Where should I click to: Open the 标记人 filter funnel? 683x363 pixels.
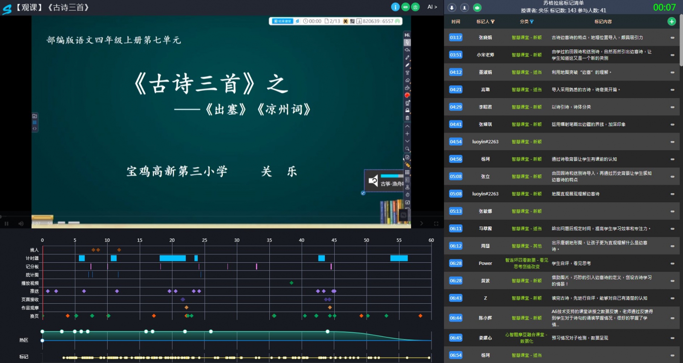[x=493, y=22]
